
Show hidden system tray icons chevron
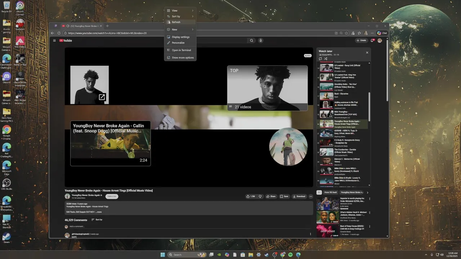coord(426,255)
